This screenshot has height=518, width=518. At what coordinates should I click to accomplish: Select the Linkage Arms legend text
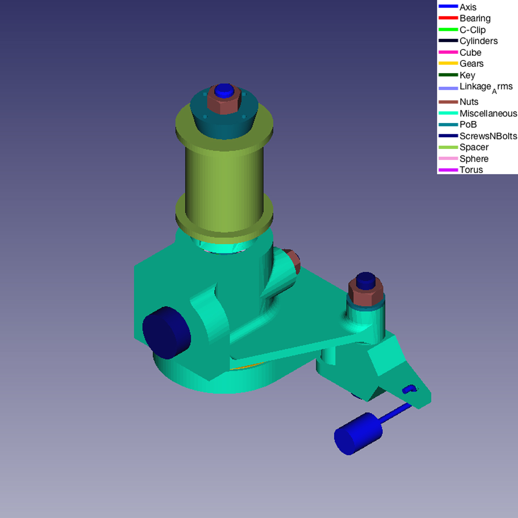click(x=485, y=87)
